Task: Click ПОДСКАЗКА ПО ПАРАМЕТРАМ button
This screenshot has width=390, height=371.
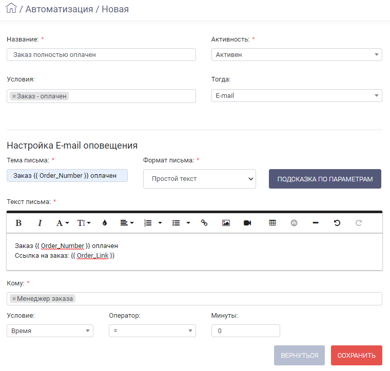Action: (x=325, y=179)
